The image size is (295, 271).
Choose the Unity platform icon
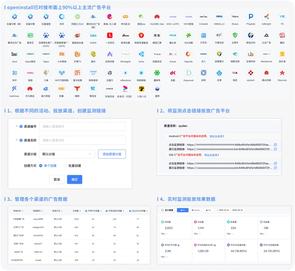(x=141, y=54)
